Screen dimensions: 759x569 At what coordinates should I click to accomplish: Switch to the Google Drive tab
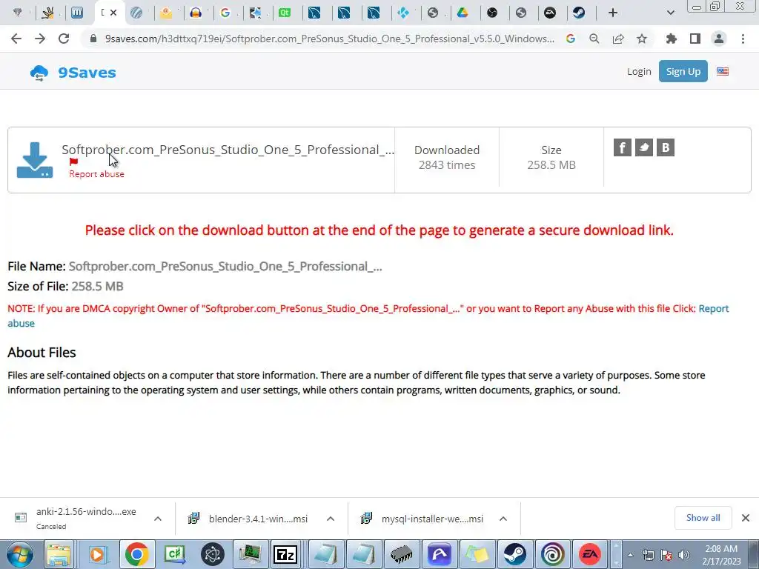click(463, 13)
